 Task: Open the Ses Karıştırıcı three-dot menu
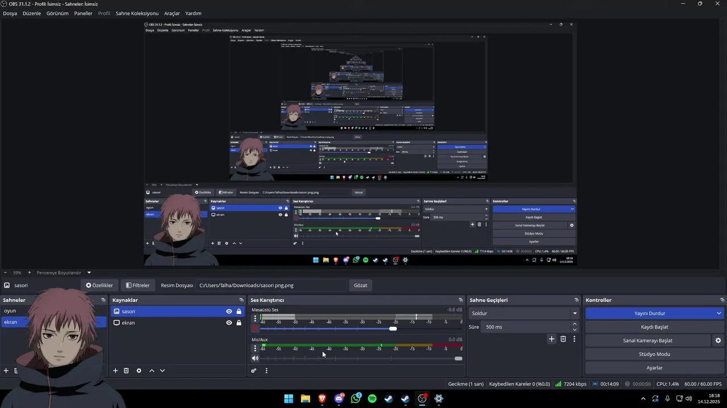(x=266, y=371)
